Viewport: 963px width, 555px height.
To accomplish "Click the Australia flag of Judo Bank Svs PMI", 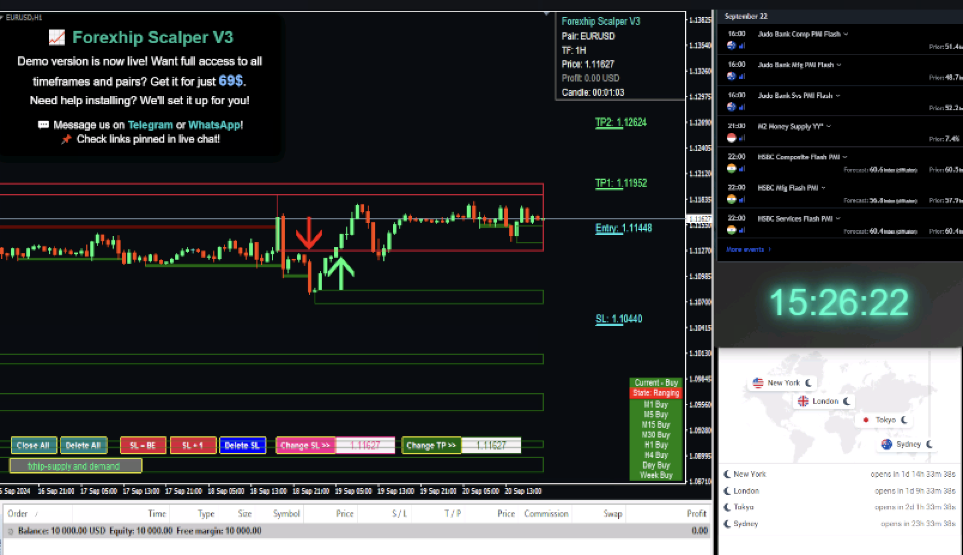I will pos(731,107).
